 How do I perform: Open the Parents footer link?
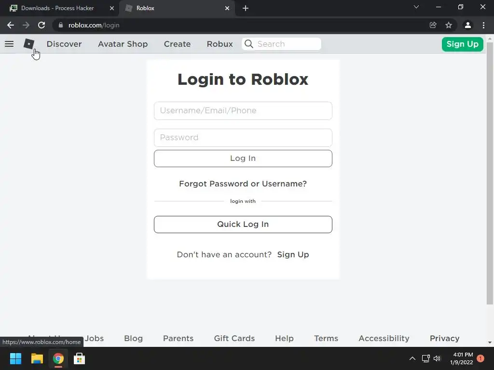tap(178, 339)
